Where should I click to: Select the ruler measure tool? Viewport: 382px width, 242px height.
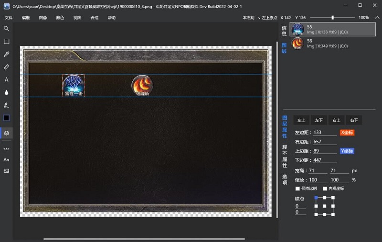[x=6, y=67]
